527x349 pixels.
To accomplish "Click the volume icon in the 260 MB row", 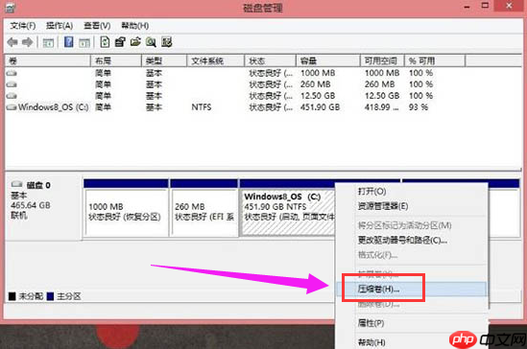I will [x=12, y=84].
